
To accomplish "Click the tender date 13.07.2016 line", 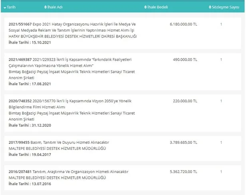I will [30, 184].
